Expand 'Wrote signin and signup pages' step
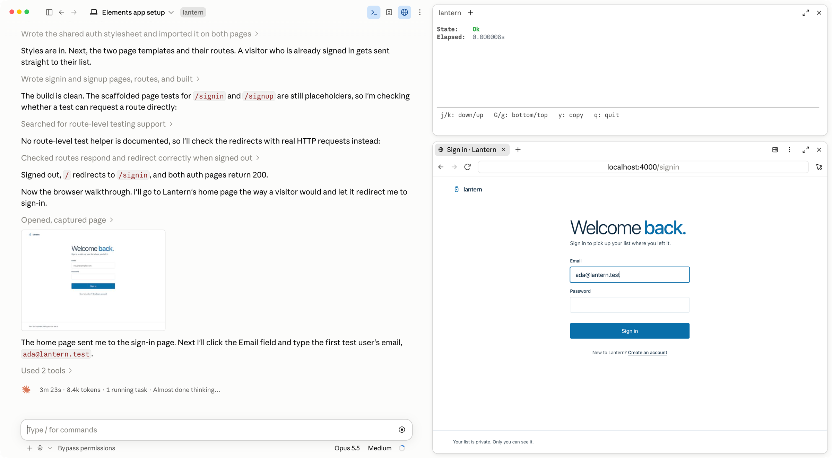Viewport: 832px width, 458px height. pos(110,79)
